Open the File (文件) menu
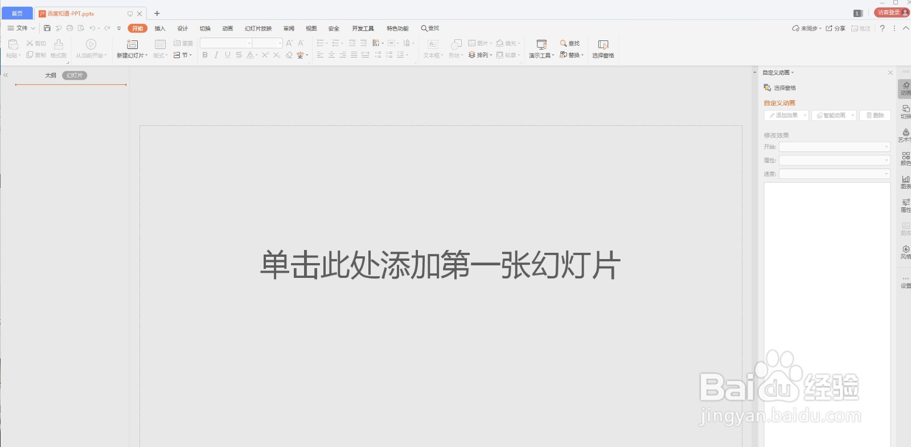Viewport: 911px width, 447px height. click(x=21, y=28)
